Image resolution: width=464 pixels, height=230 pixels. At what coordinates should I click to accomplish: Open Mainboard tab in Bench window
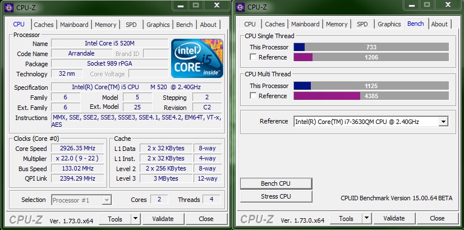point(305,24)
